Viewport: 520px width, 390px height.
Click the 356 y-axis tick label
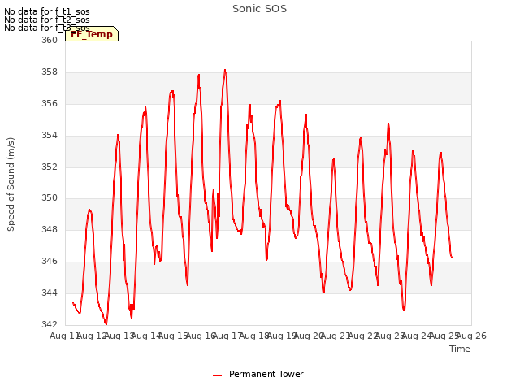50,103
